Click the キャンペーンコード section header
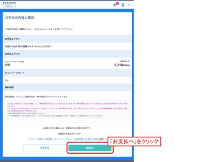Viewport: 216px width, 162px height. pos(67,73)
